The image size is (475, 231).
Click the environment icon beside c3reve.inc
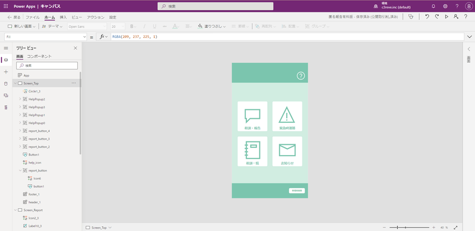[376, 6]
